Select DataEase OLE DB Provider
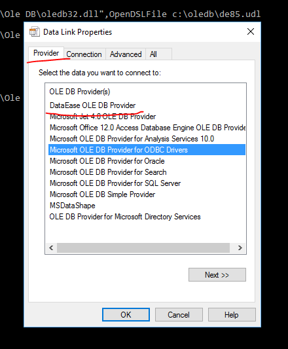Viewport: 288px width, 349px height. click(x=92, y=105)
